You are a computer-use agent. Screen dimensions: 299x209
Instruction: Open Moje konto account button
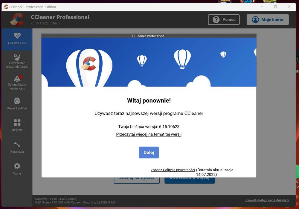[268, 20]
